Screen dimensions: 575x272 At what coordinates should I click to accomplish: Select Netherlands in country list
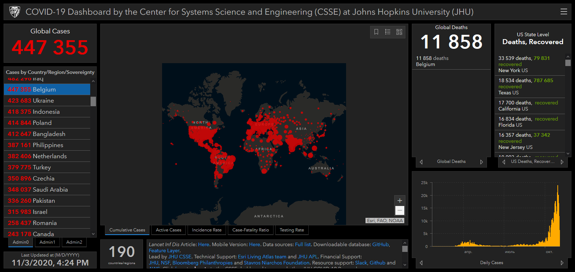[47, 156]
